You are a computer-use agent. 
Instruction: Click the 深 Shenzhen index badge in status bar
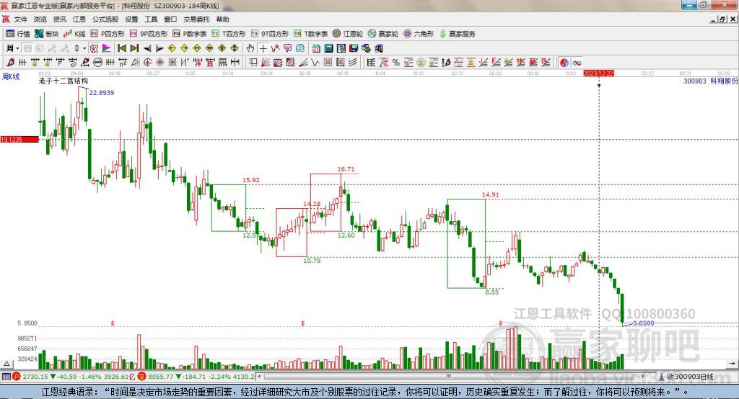tap(141, 377)
